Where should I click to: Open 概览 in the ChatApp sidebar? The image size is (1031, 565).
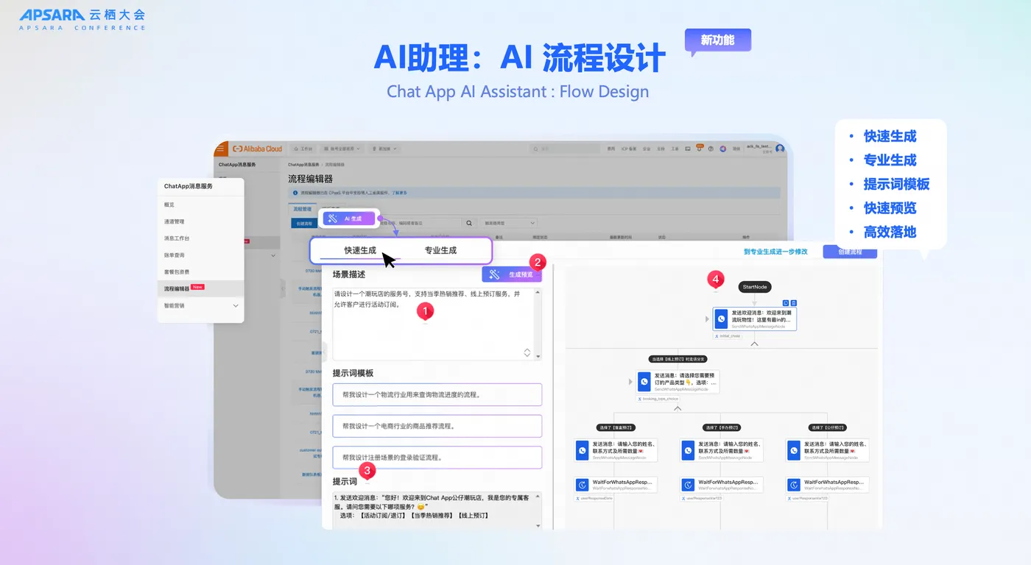(169, 205)
